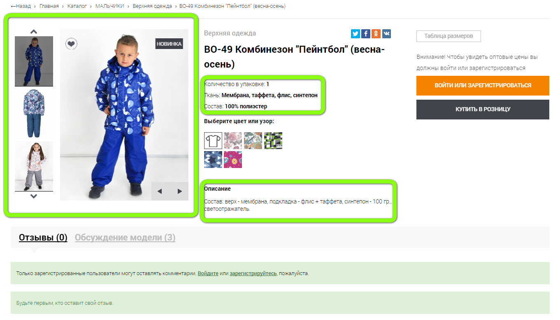Click Войти или зарегистрироваться orange button

pos(483,86)
